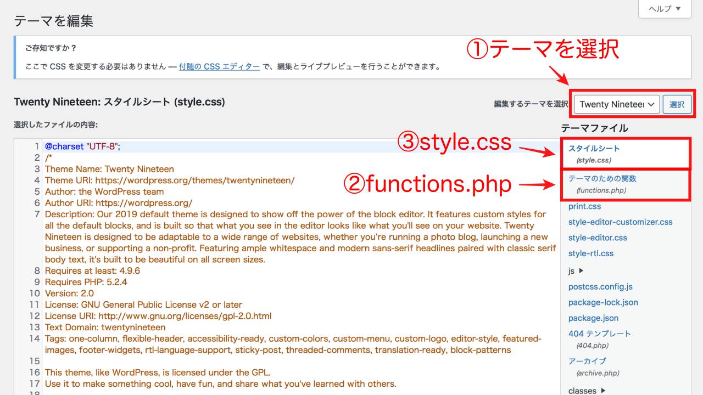
Task: Open the print.css theme file
Action: (x=584, y=206)
